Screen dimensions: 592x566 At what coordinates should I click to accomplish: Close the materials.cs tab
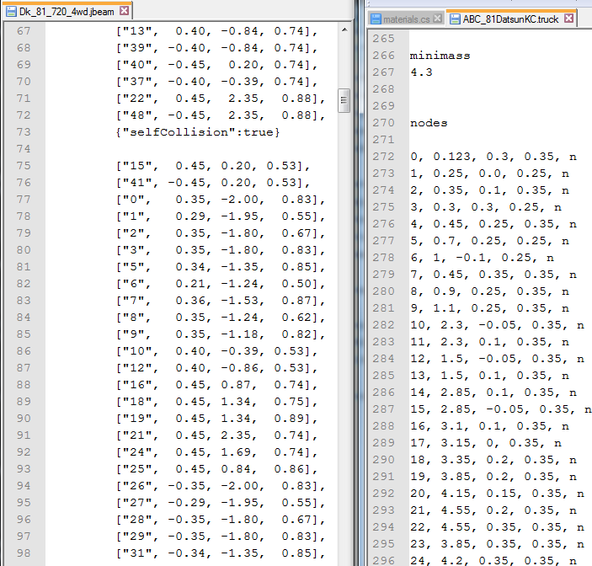click(x=437, y=19)
